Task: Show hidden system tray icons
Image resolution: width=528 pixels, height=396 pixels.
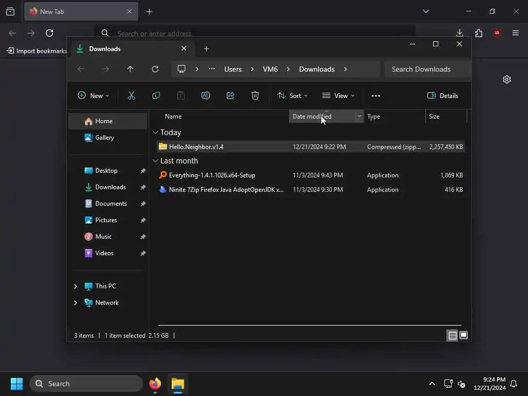Action: pyautogui.click(x=432, y=384)
